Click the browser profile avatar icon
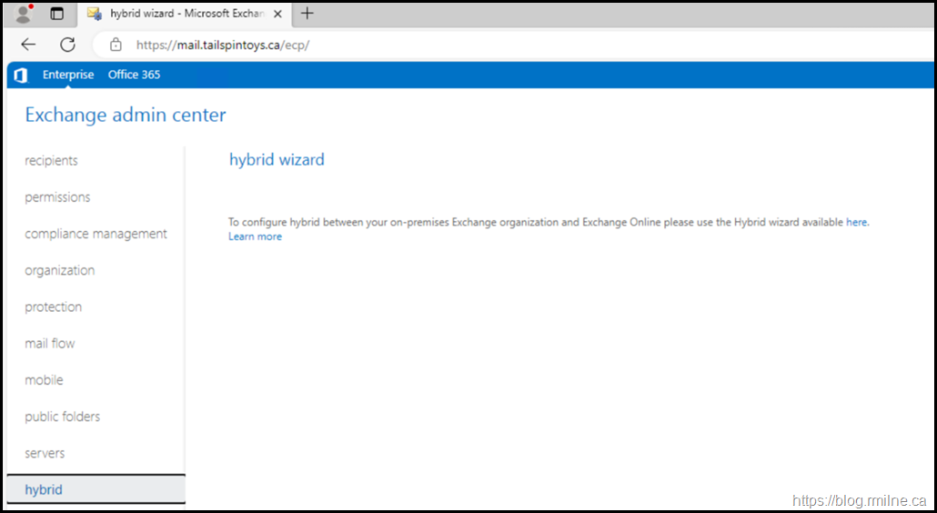937x513 pixels. pos(25,14)
